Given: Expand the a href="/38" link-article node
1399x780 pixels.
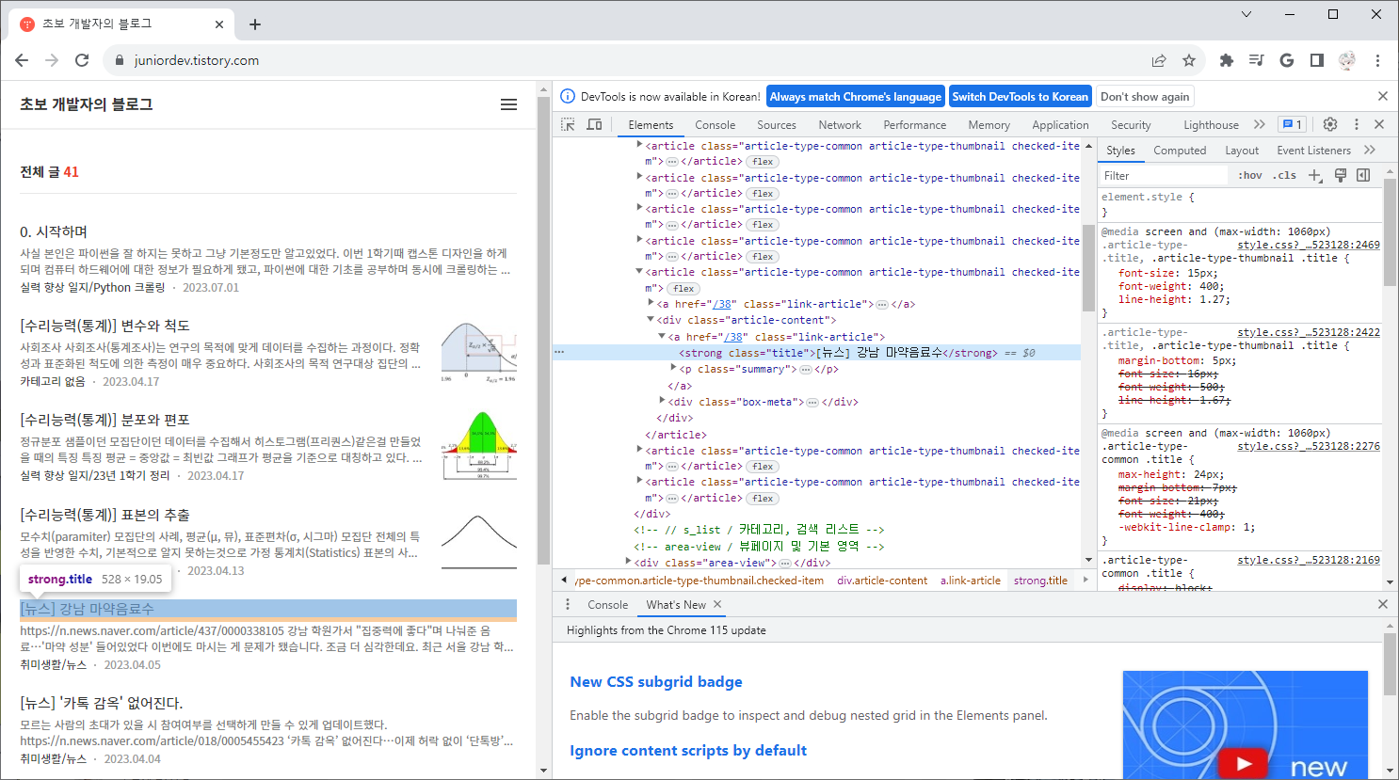Looking at the screenshot, I should coord(651,303).
